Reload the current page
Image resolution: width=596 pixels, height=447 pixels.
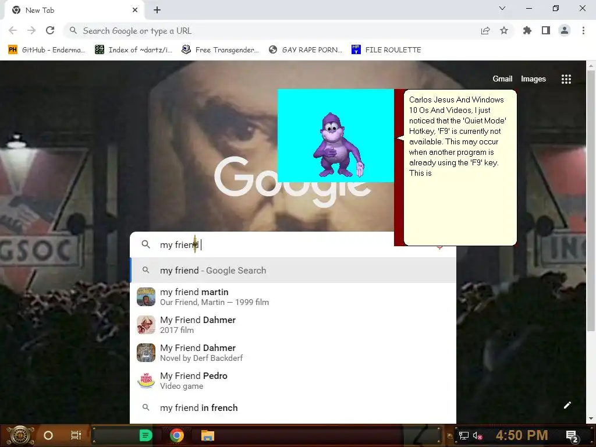tap(50, 30)
